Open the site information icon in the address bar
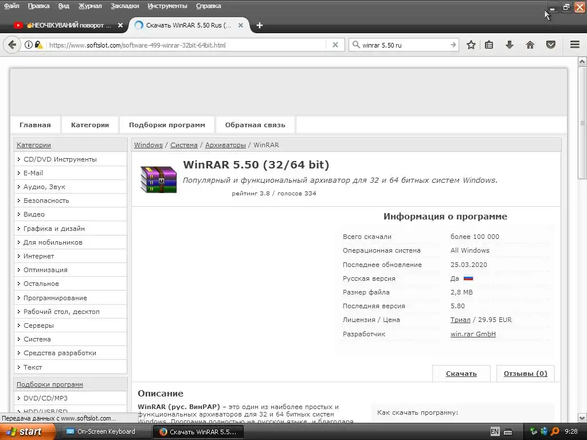Image resolution: width=587 pixels, height=440 pixels. tap(29, 45)
